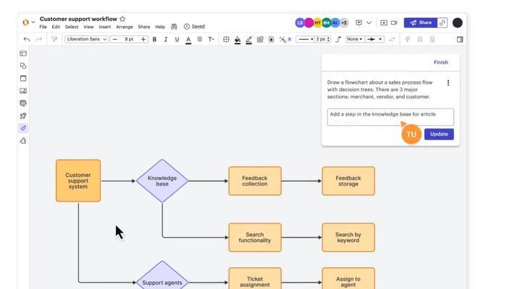This screenshot has height=289, width=507.
Task: Click the LS collaborator avatar
Action: click(x=300, y=22)
